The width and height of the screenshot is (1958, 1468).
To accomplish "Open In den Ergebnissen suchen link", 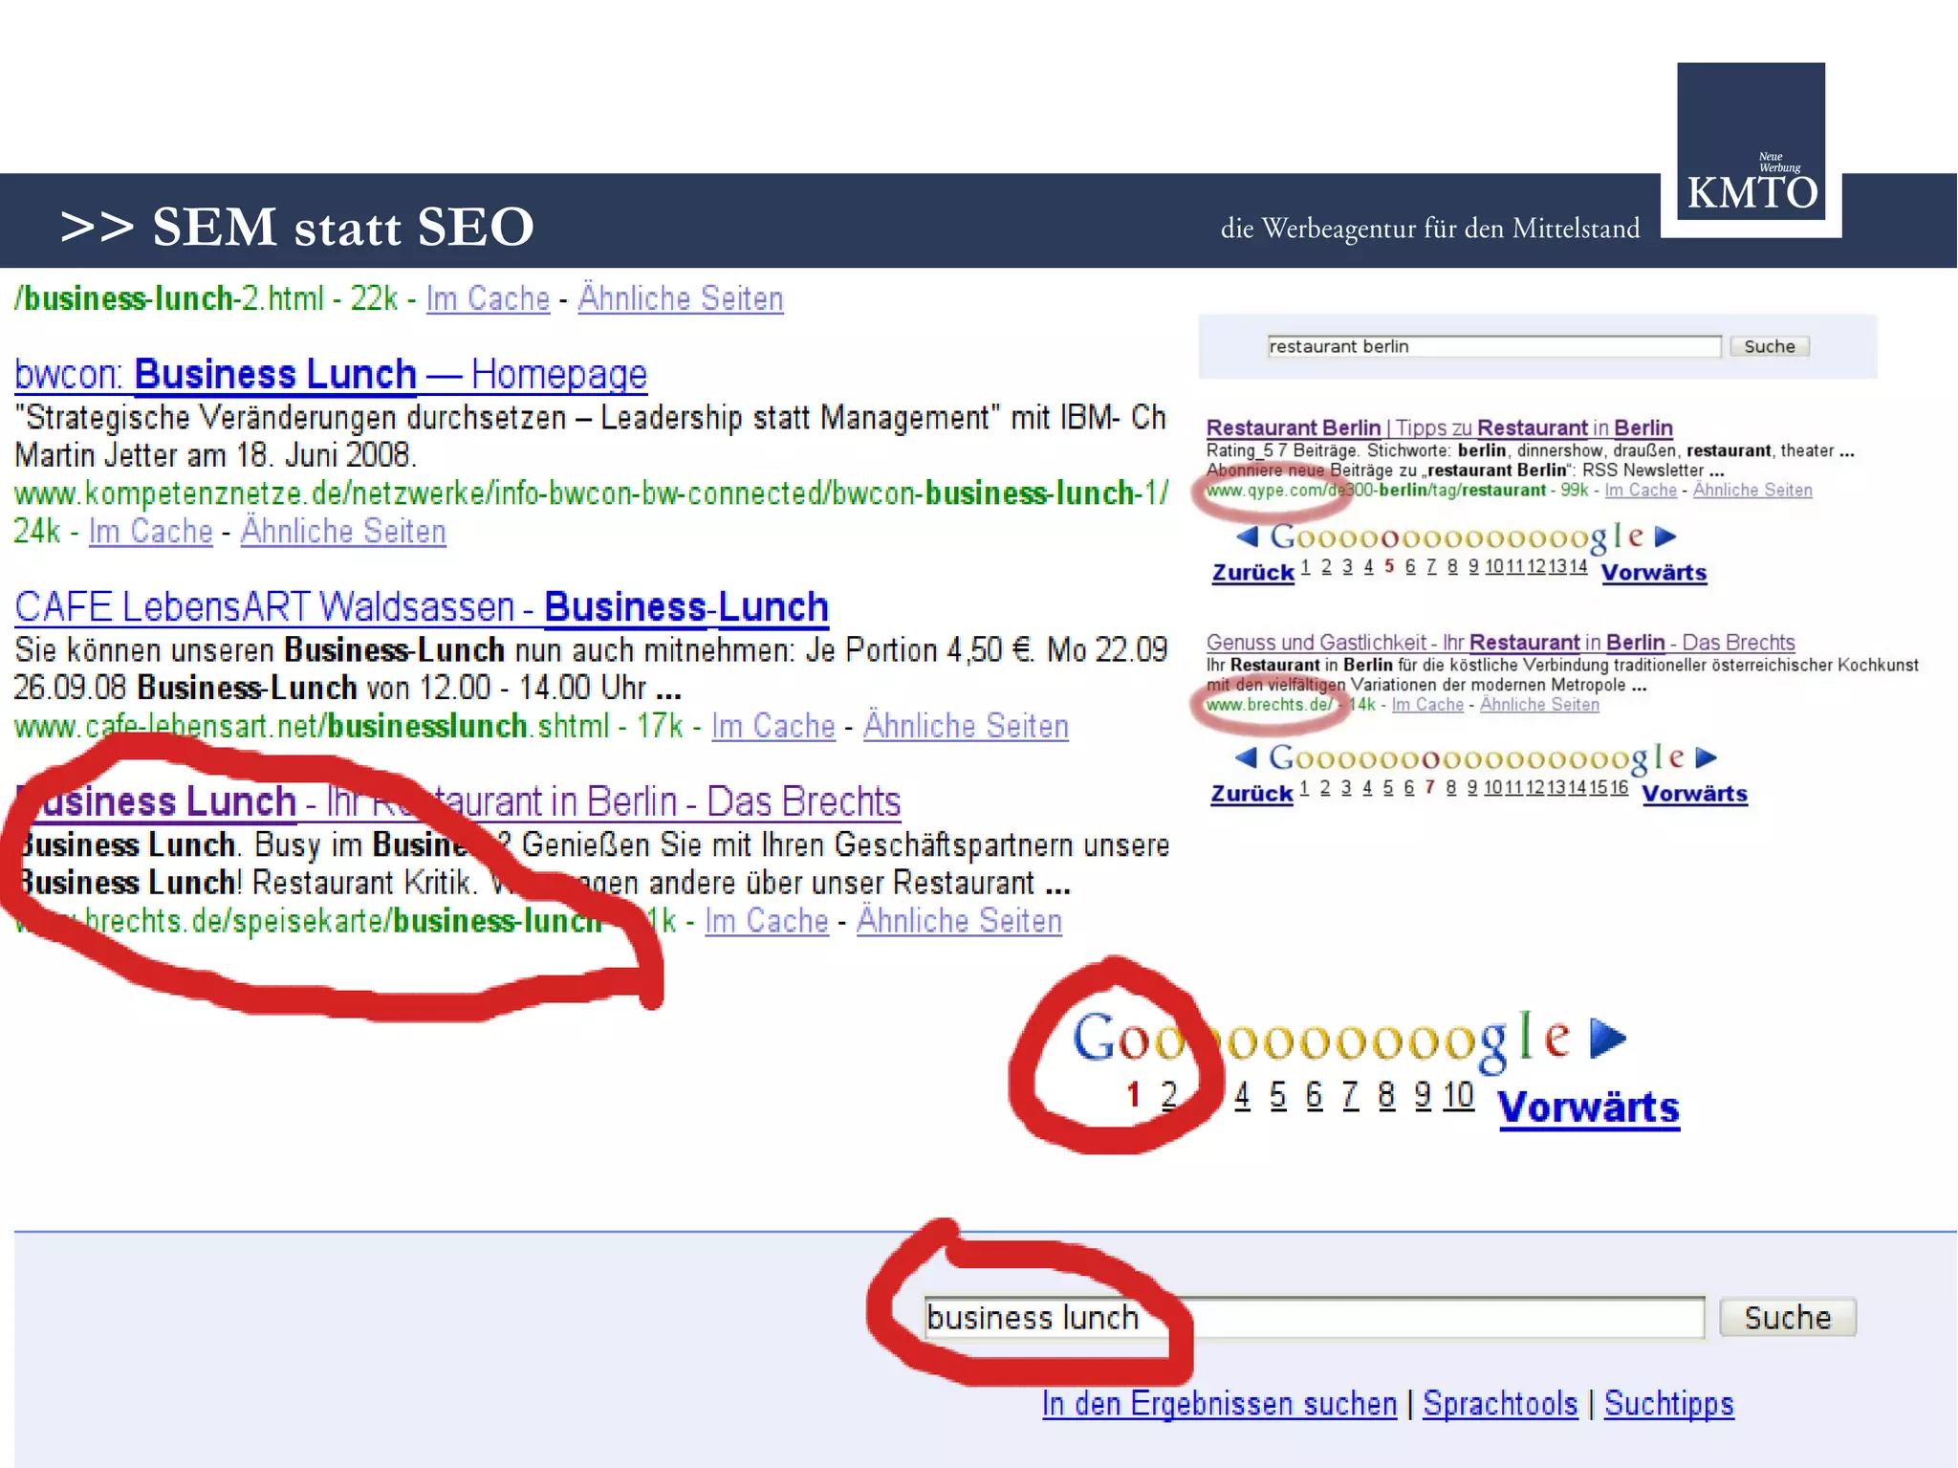I will click(x=1219, y=1403).
